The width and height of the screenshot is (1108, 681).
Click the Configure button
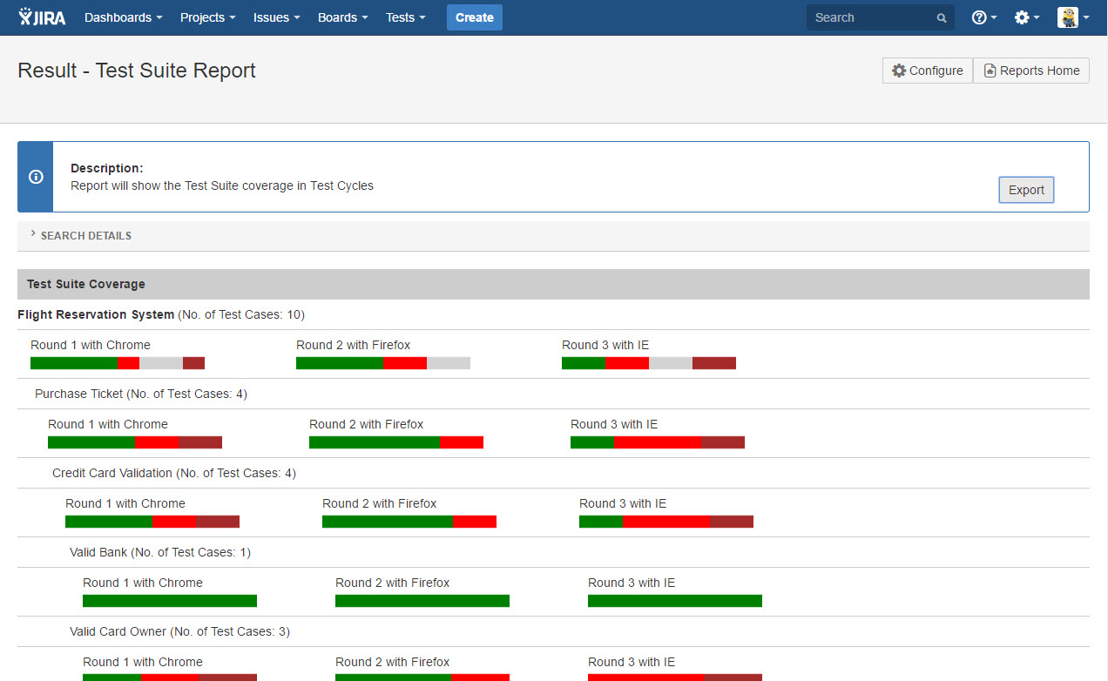928,71
